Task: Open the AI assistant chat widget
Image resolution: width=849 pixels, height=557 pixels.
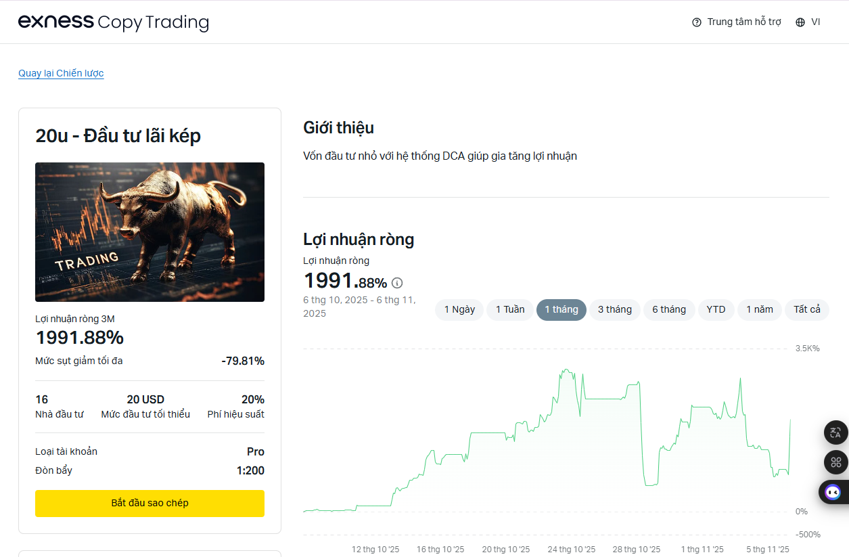Action: pos(834,492)
